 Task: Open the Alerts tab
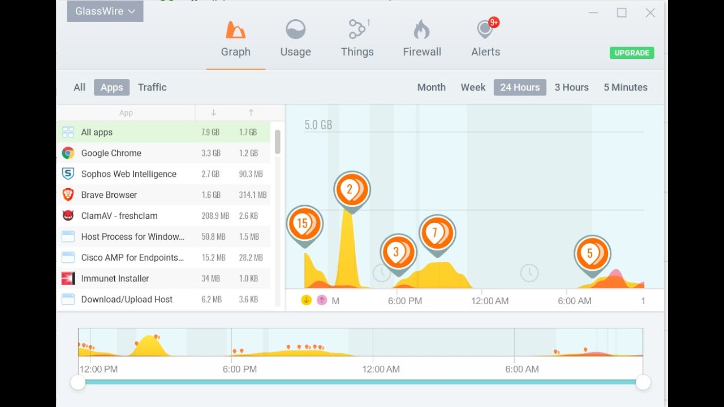tap(485, 39)
